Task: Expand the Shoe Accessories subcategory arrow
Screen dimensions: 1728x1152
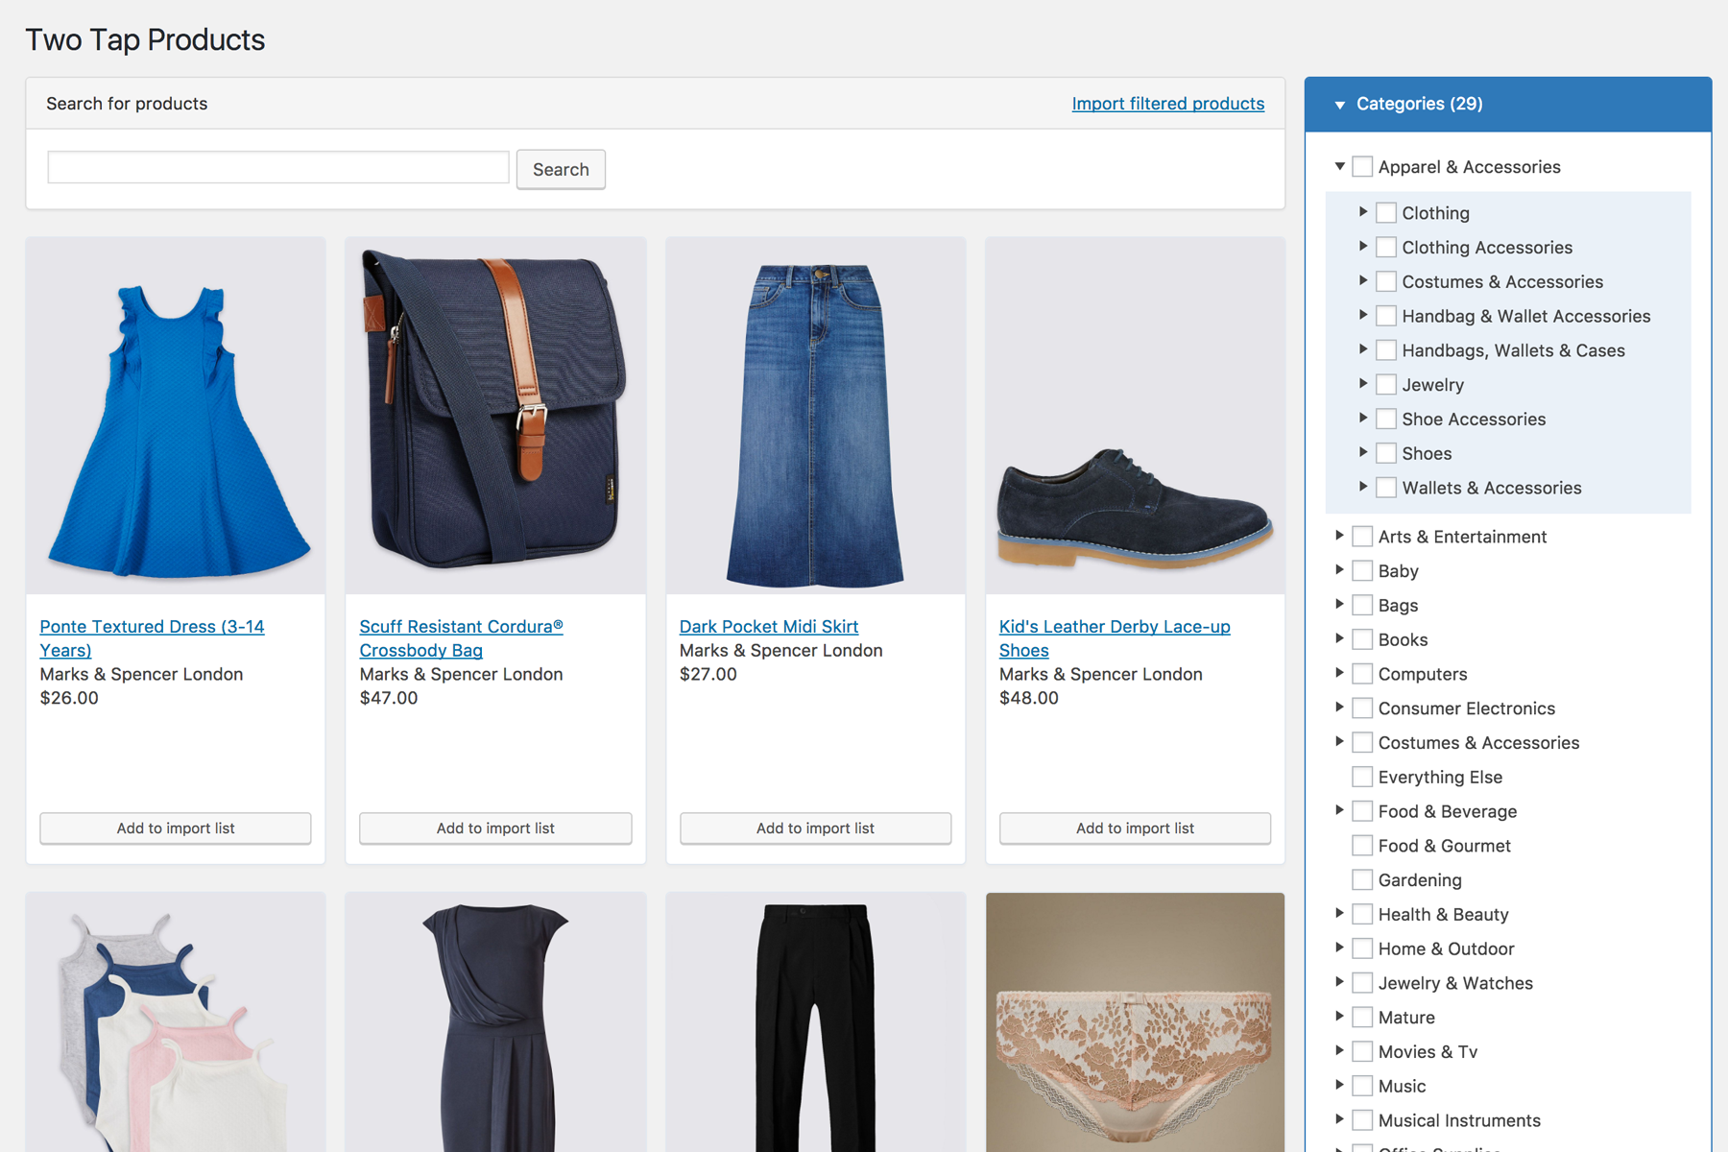Action: point(1363,418)
